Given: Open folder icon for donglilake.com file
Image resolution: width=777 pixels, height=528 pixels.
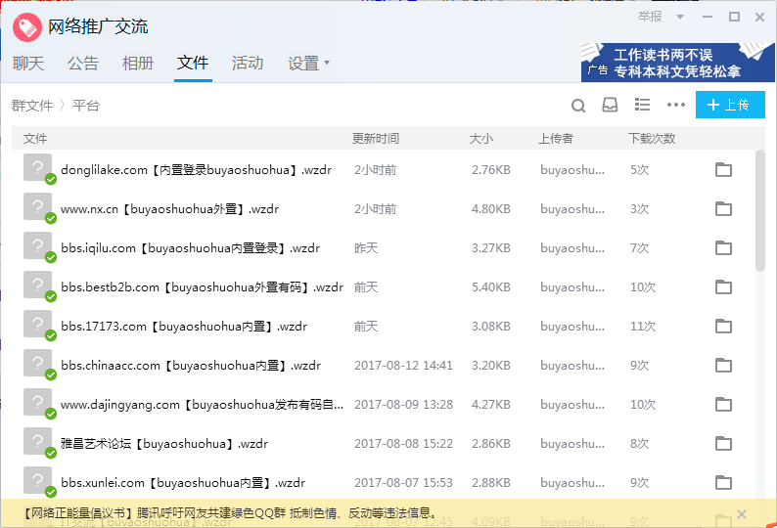Looking at the screenshot, I should click(723, 170).
